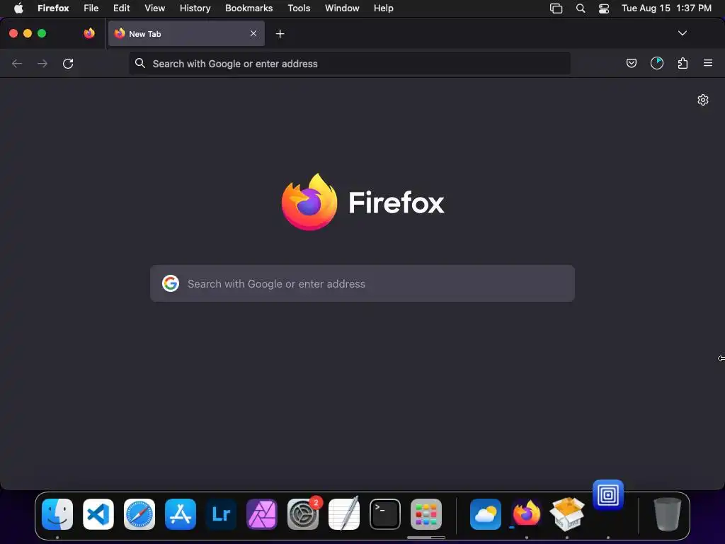Personalize new tab with gear icon

point(703,100)
